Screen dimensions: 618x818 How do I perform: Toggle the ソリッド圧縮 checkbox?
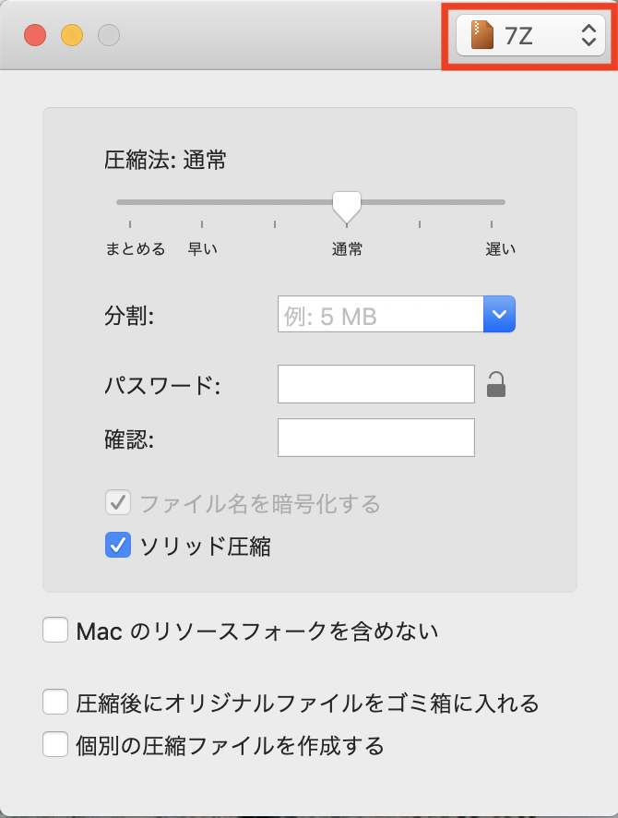tap(118, 546)
